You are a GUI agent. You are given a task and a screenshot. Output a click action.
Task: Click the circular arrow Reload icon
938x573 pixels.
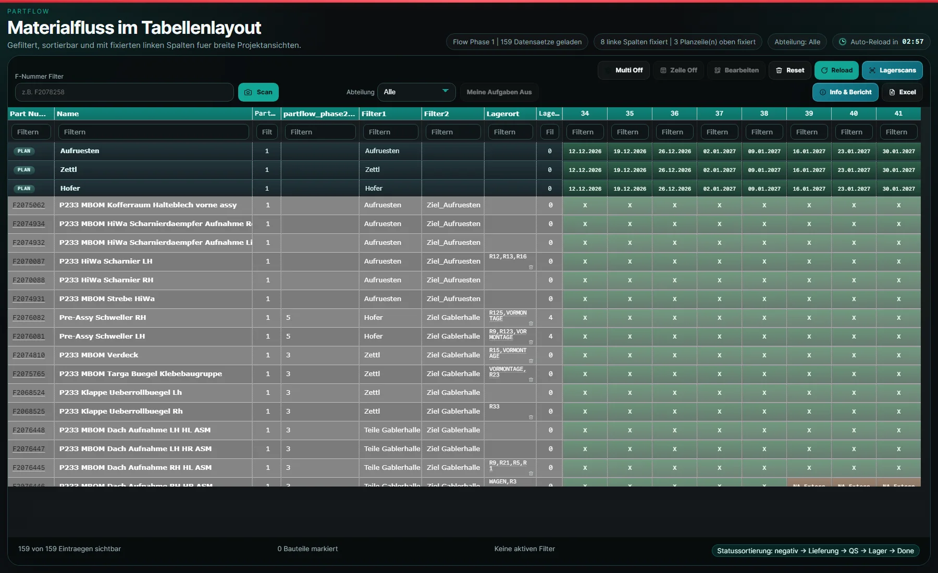(824, 70)
